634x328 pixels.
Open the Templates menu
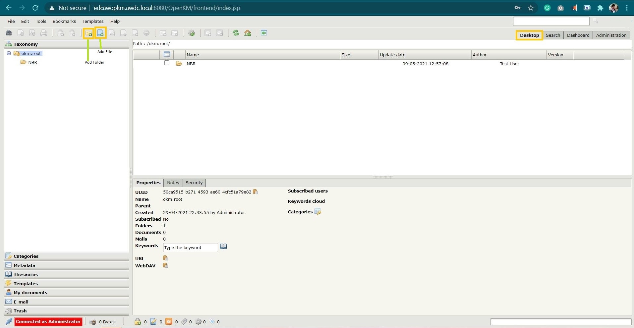pyautogui.click(x=93, y=21)
